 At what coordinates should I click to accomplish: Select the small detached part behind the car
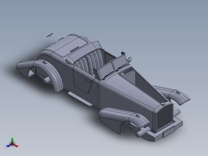point(50,35)
